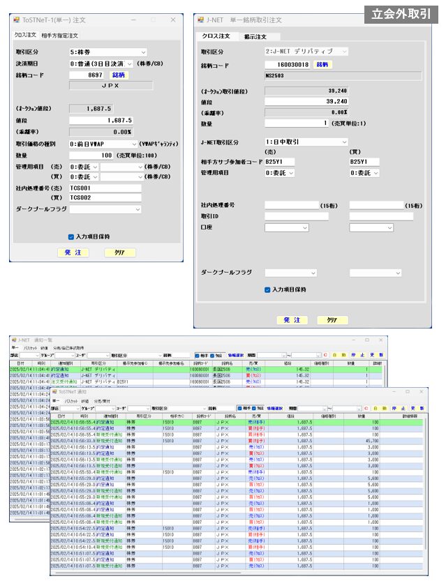446x581 pixels.
Task: Open sell-side ダークプールフラグ dropdown in J-NET window
Action: [290, 273]
